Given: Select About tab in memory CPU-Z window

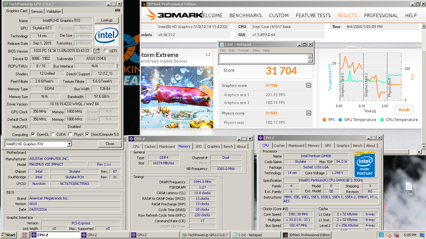Looking at the screenshot, I should pyautogui.click(x=241, y=147).
